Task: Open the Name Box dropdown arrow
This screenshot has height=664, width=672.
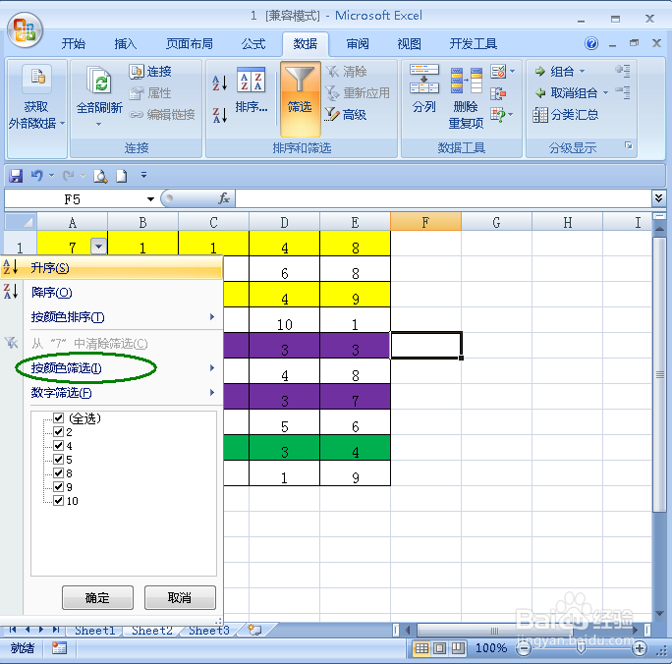Action: coord(150,199)
